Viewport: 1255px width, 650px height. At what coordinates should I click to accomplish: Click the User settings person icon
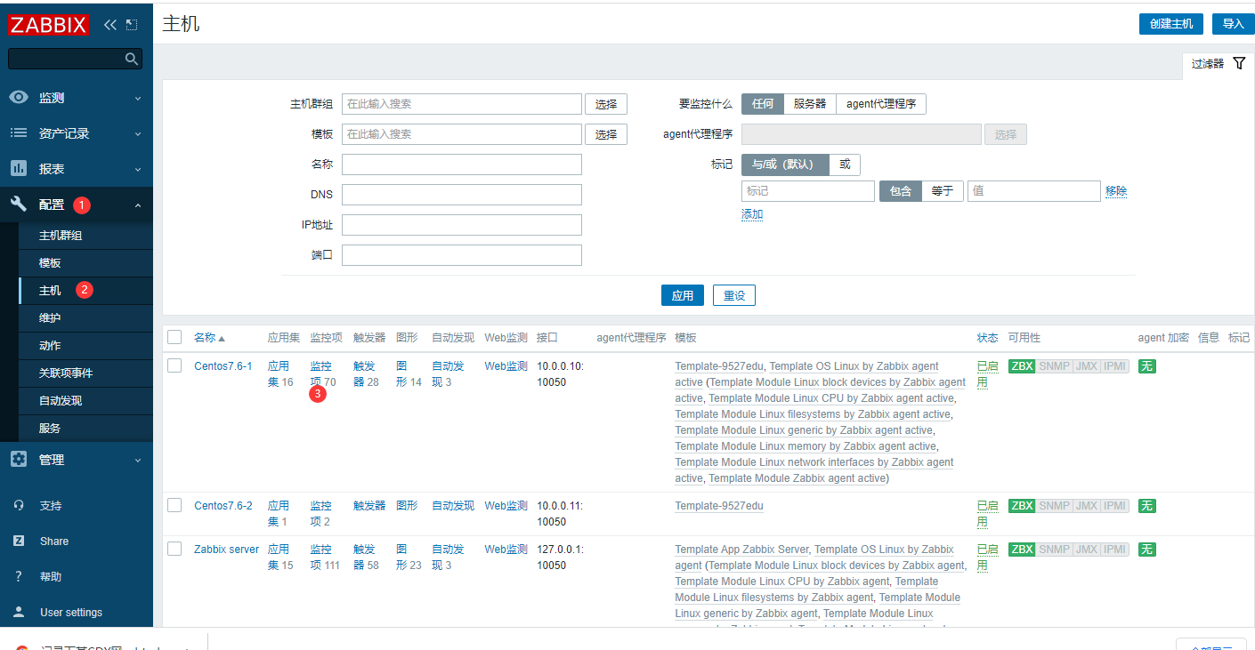coord(19,612)
